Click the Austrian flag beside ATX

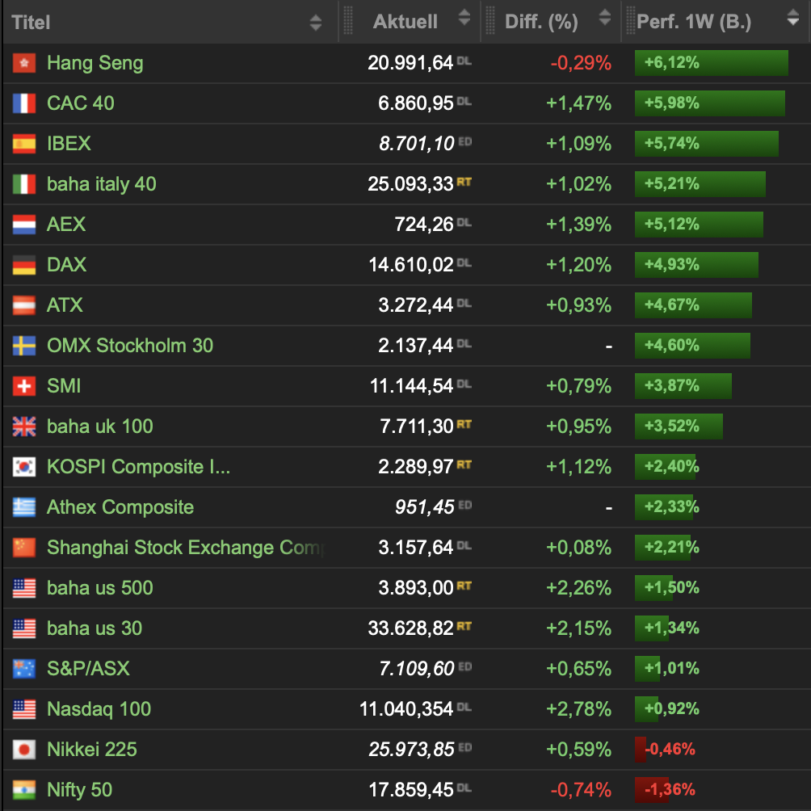(24, 305)
